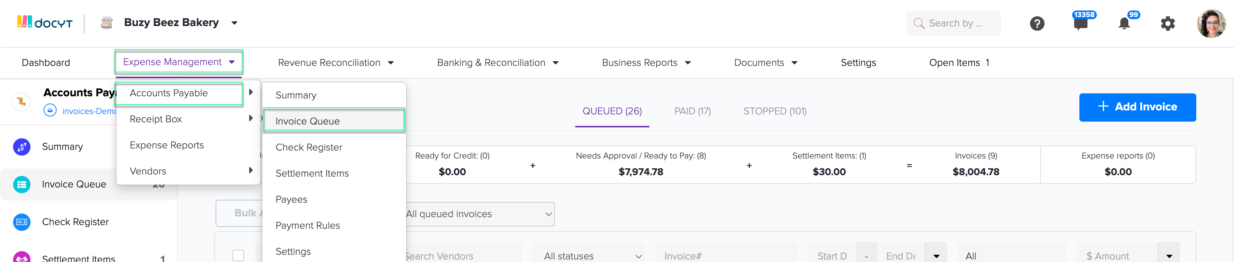This screenshot has width=1234, height=262.
Task: Open Invoice Queue in the left sidebar
Action: (74, 184)
